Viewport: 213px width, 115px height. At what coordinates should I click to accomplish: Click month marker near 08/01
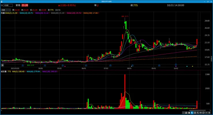(x=133, y=66)
